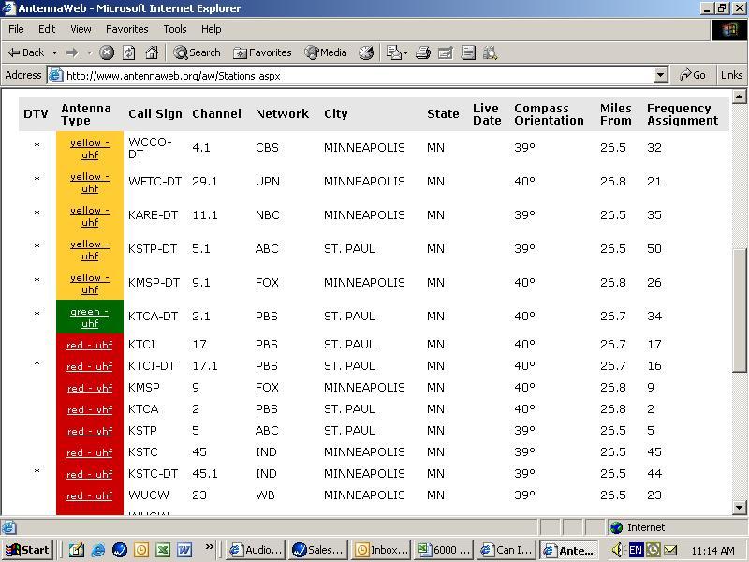Click the vertical scrollbar thumb
This screenshot has height=562, width=749.
pos(739,309)
